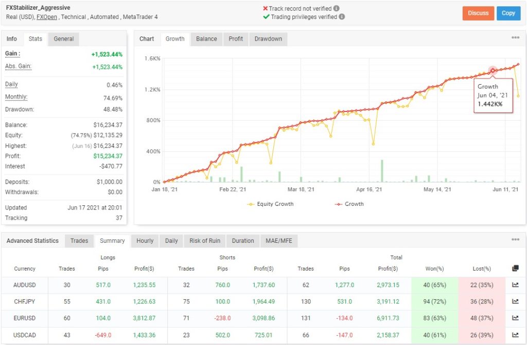Switch to the General tab
Image resolution: width=527 pixels, height=345 pixels.
[63, 39]
